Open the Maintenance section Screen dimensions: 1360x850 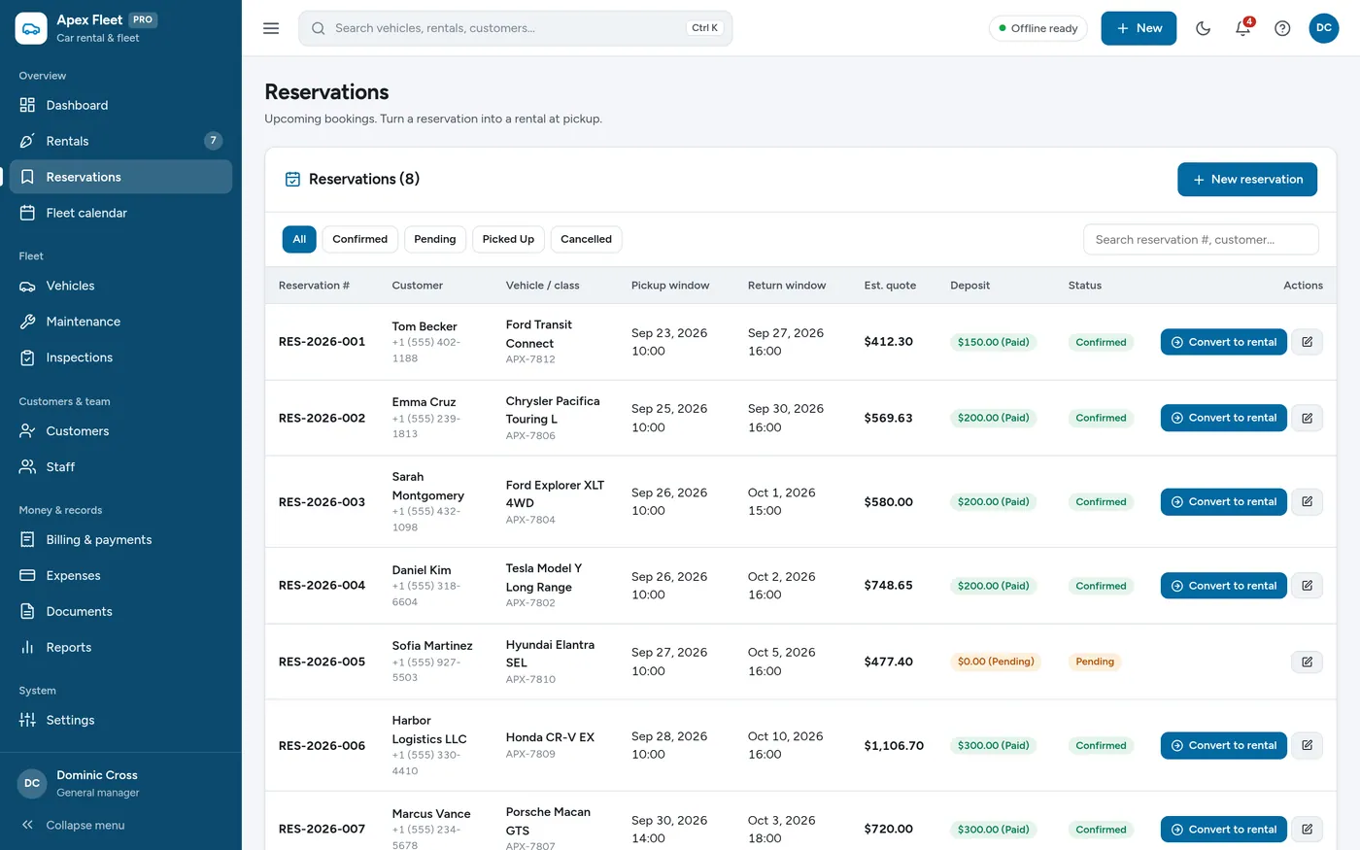point(120,322)
